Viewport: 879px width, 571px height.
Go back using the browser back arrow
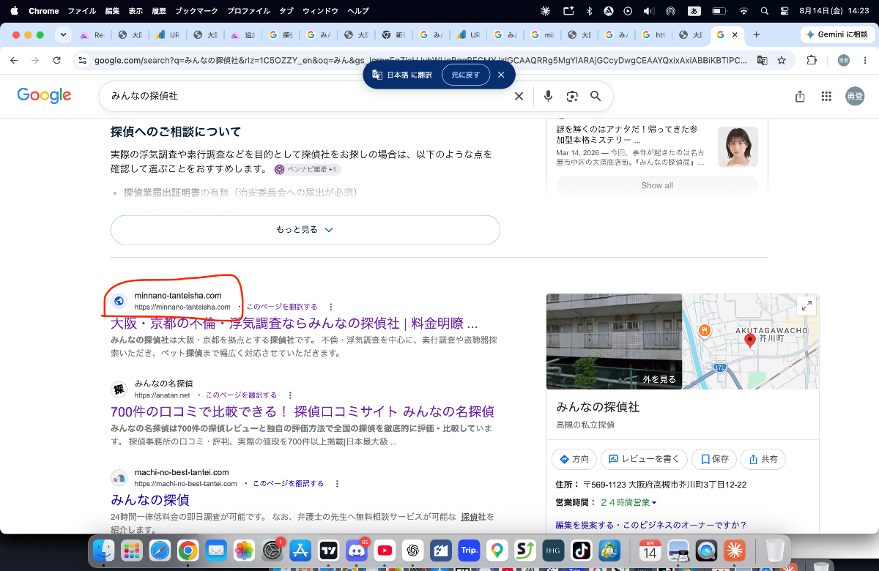click(x=15, y=60)
